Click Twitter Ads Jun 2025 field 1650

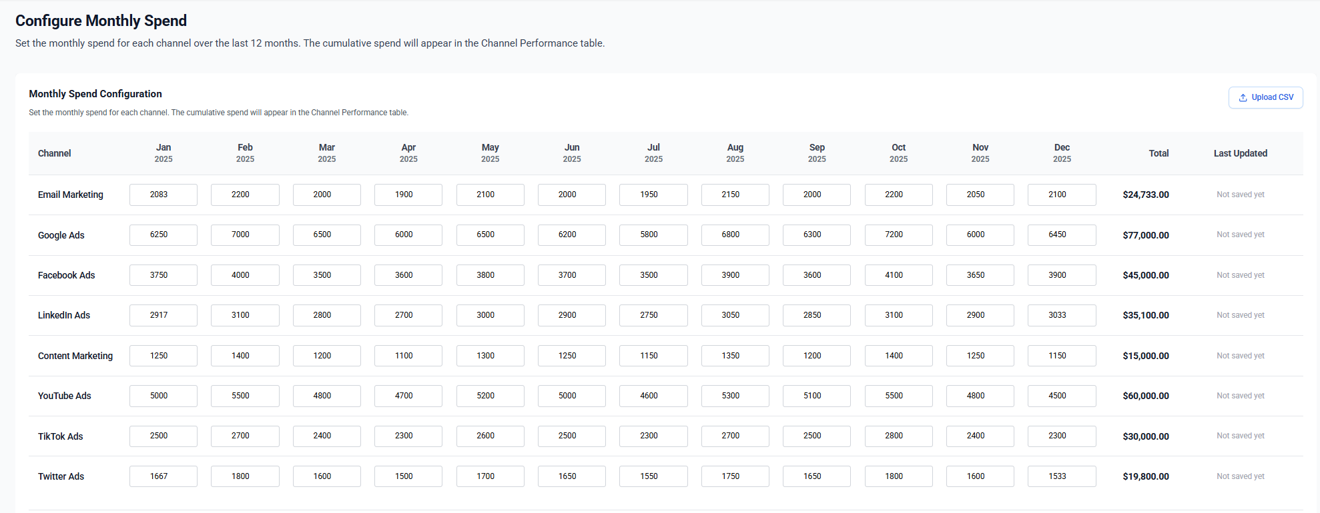(572, 476)
